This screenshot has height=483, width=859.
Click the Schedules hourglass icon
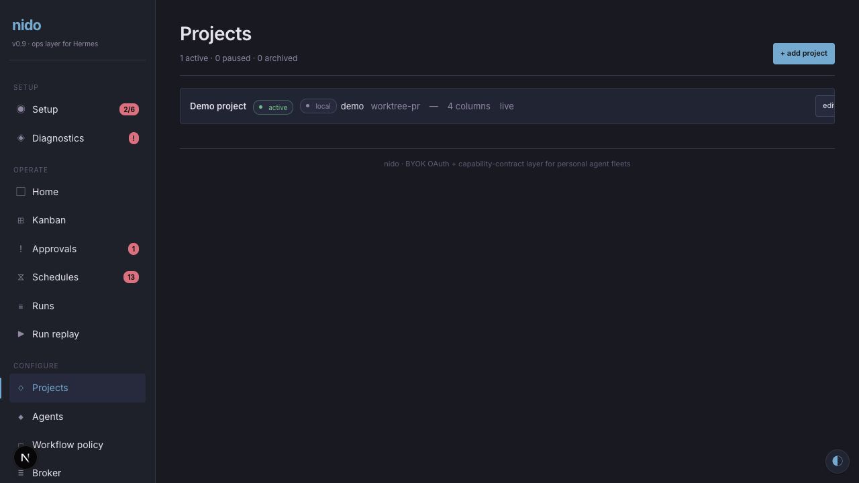pyautogui.click(x=21, y=277)
